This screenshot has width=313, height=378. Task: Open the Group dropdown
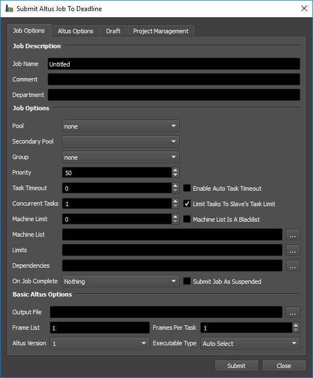pyautogui.click(x=121, y=157)
